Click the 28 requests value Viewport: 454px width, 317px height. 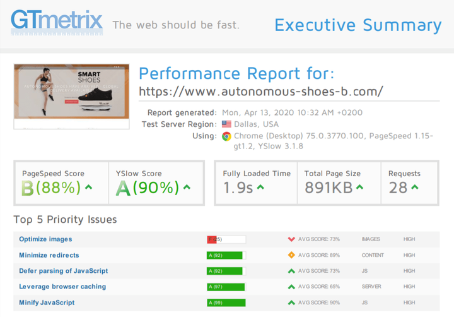(398, 188)
